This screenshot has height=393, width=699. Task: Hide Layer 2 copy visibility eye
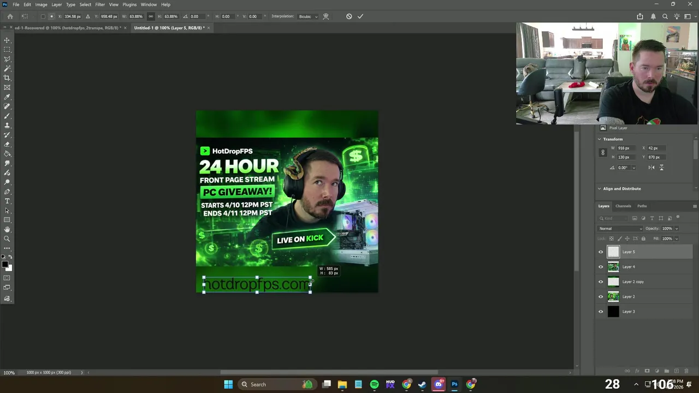coord(601,282)
